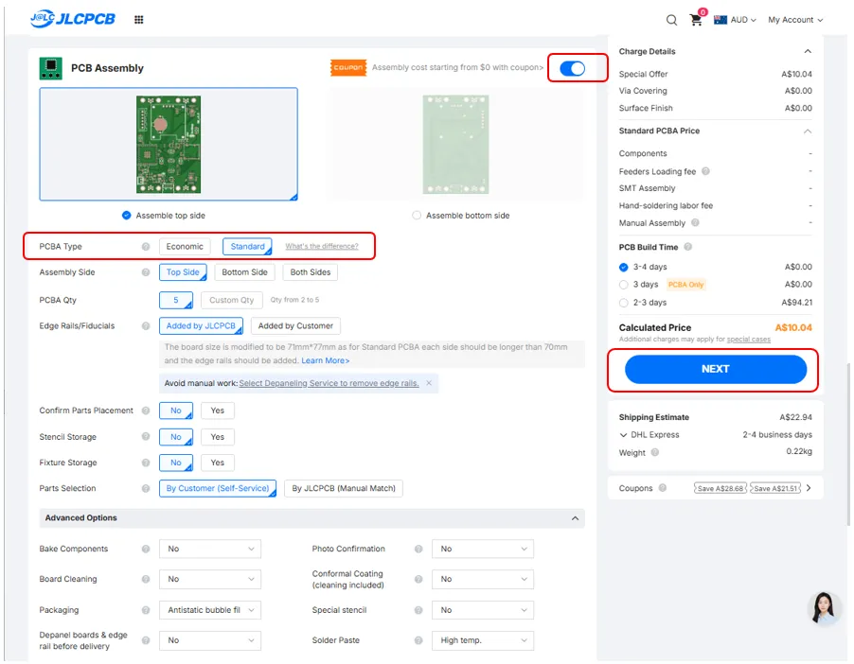Open the My Account dropdown
This screenshot has height=664, width=854.
point(795,20)
